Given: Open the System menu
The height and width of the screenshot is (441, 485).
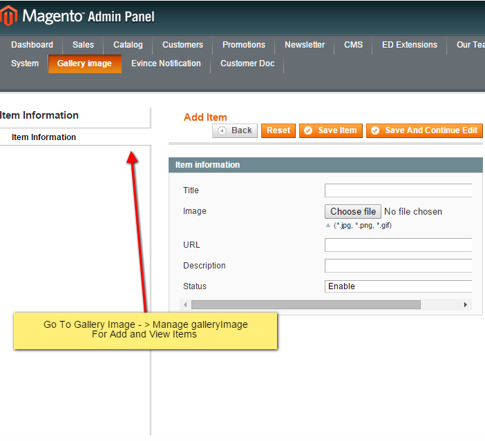Looking at the screenshot, I should pyautogui.click(x=25, y=63).
